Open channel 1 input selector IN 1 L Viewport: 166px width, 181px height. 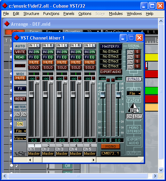(34, 46)
